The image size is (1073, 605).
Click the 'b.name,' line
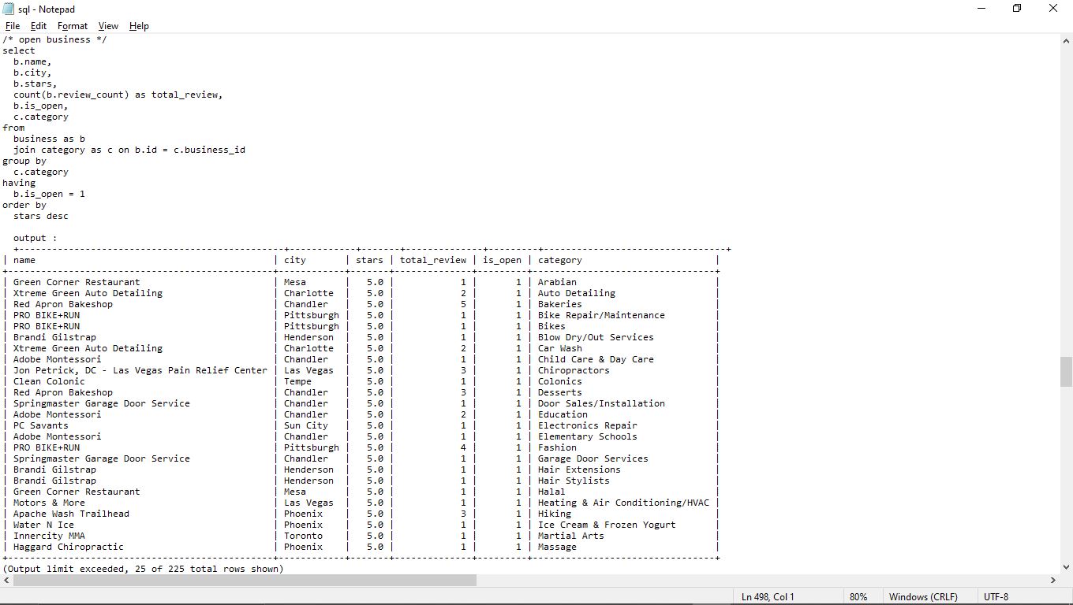[32, 61]
